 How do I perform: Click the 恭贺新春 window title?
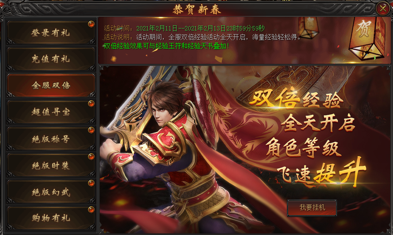click(x=196, y=10)
